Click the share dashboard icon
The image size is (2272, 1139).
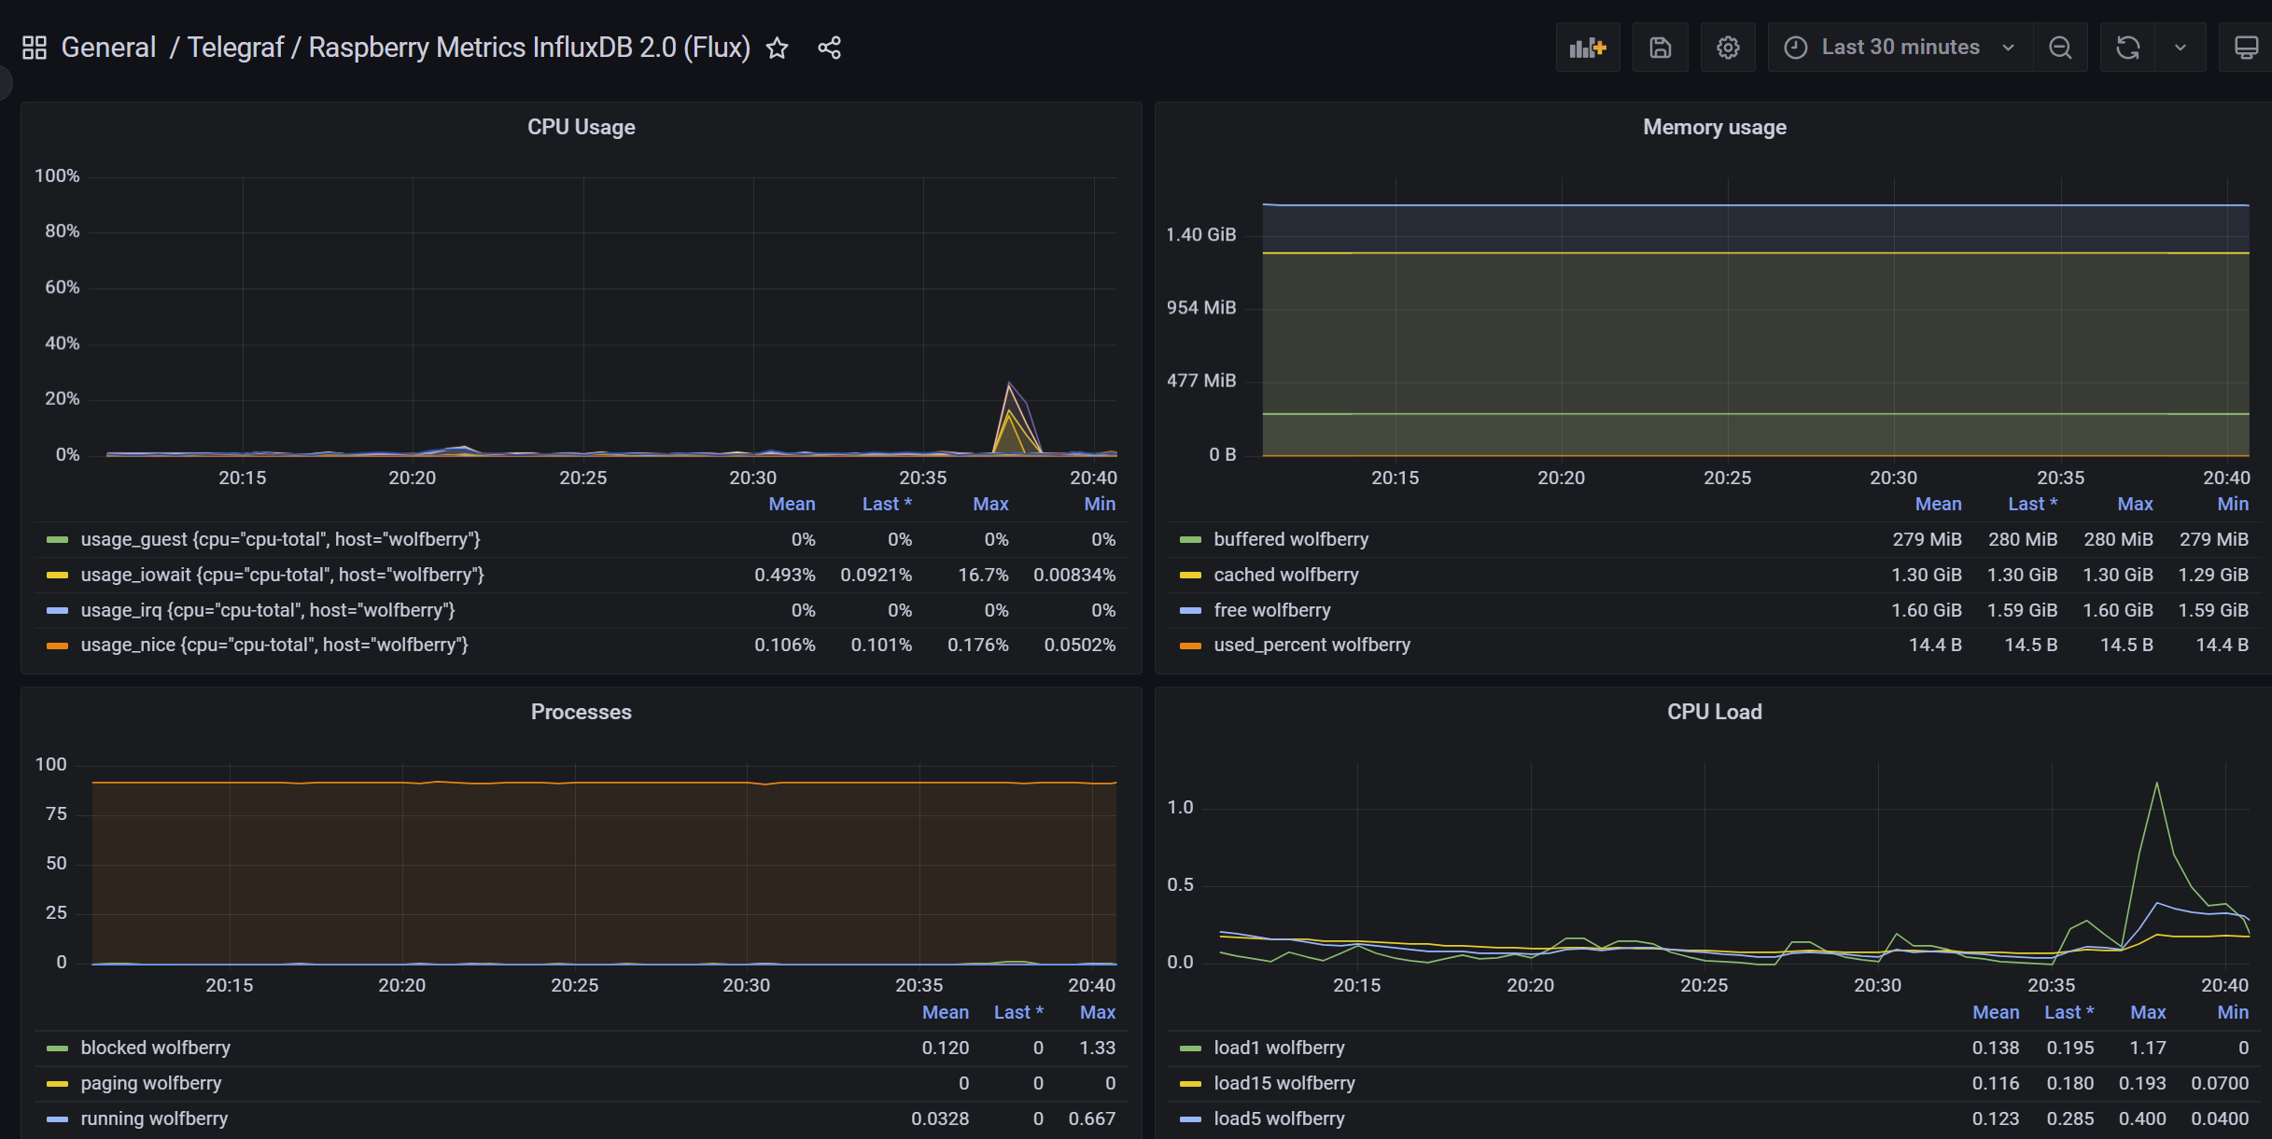coord(829,48)
